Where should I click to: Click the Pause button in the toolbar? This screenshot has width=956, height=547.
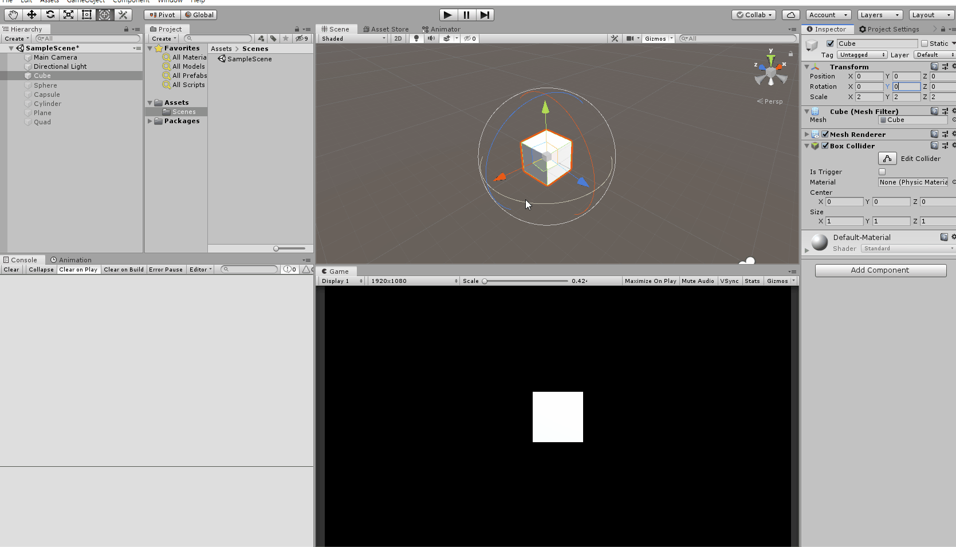coord(466,15)
